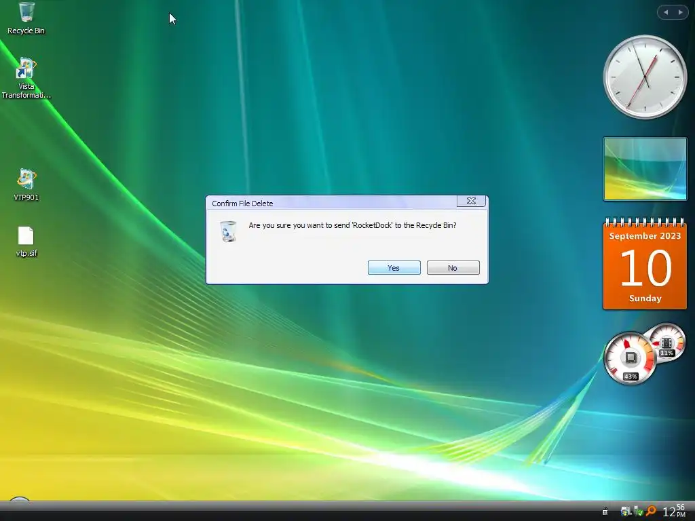Click the recycle bin icon in the dialog
The height and width of the screenshot is (521, 695).
[x=228, y=231]
